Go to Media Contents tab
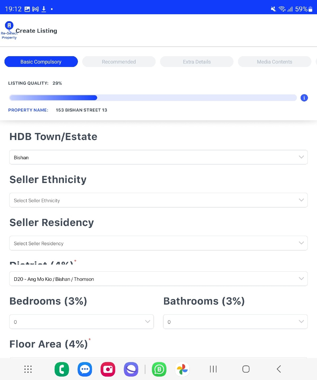This screenshot has height=380, width=317. coord(274,62)
